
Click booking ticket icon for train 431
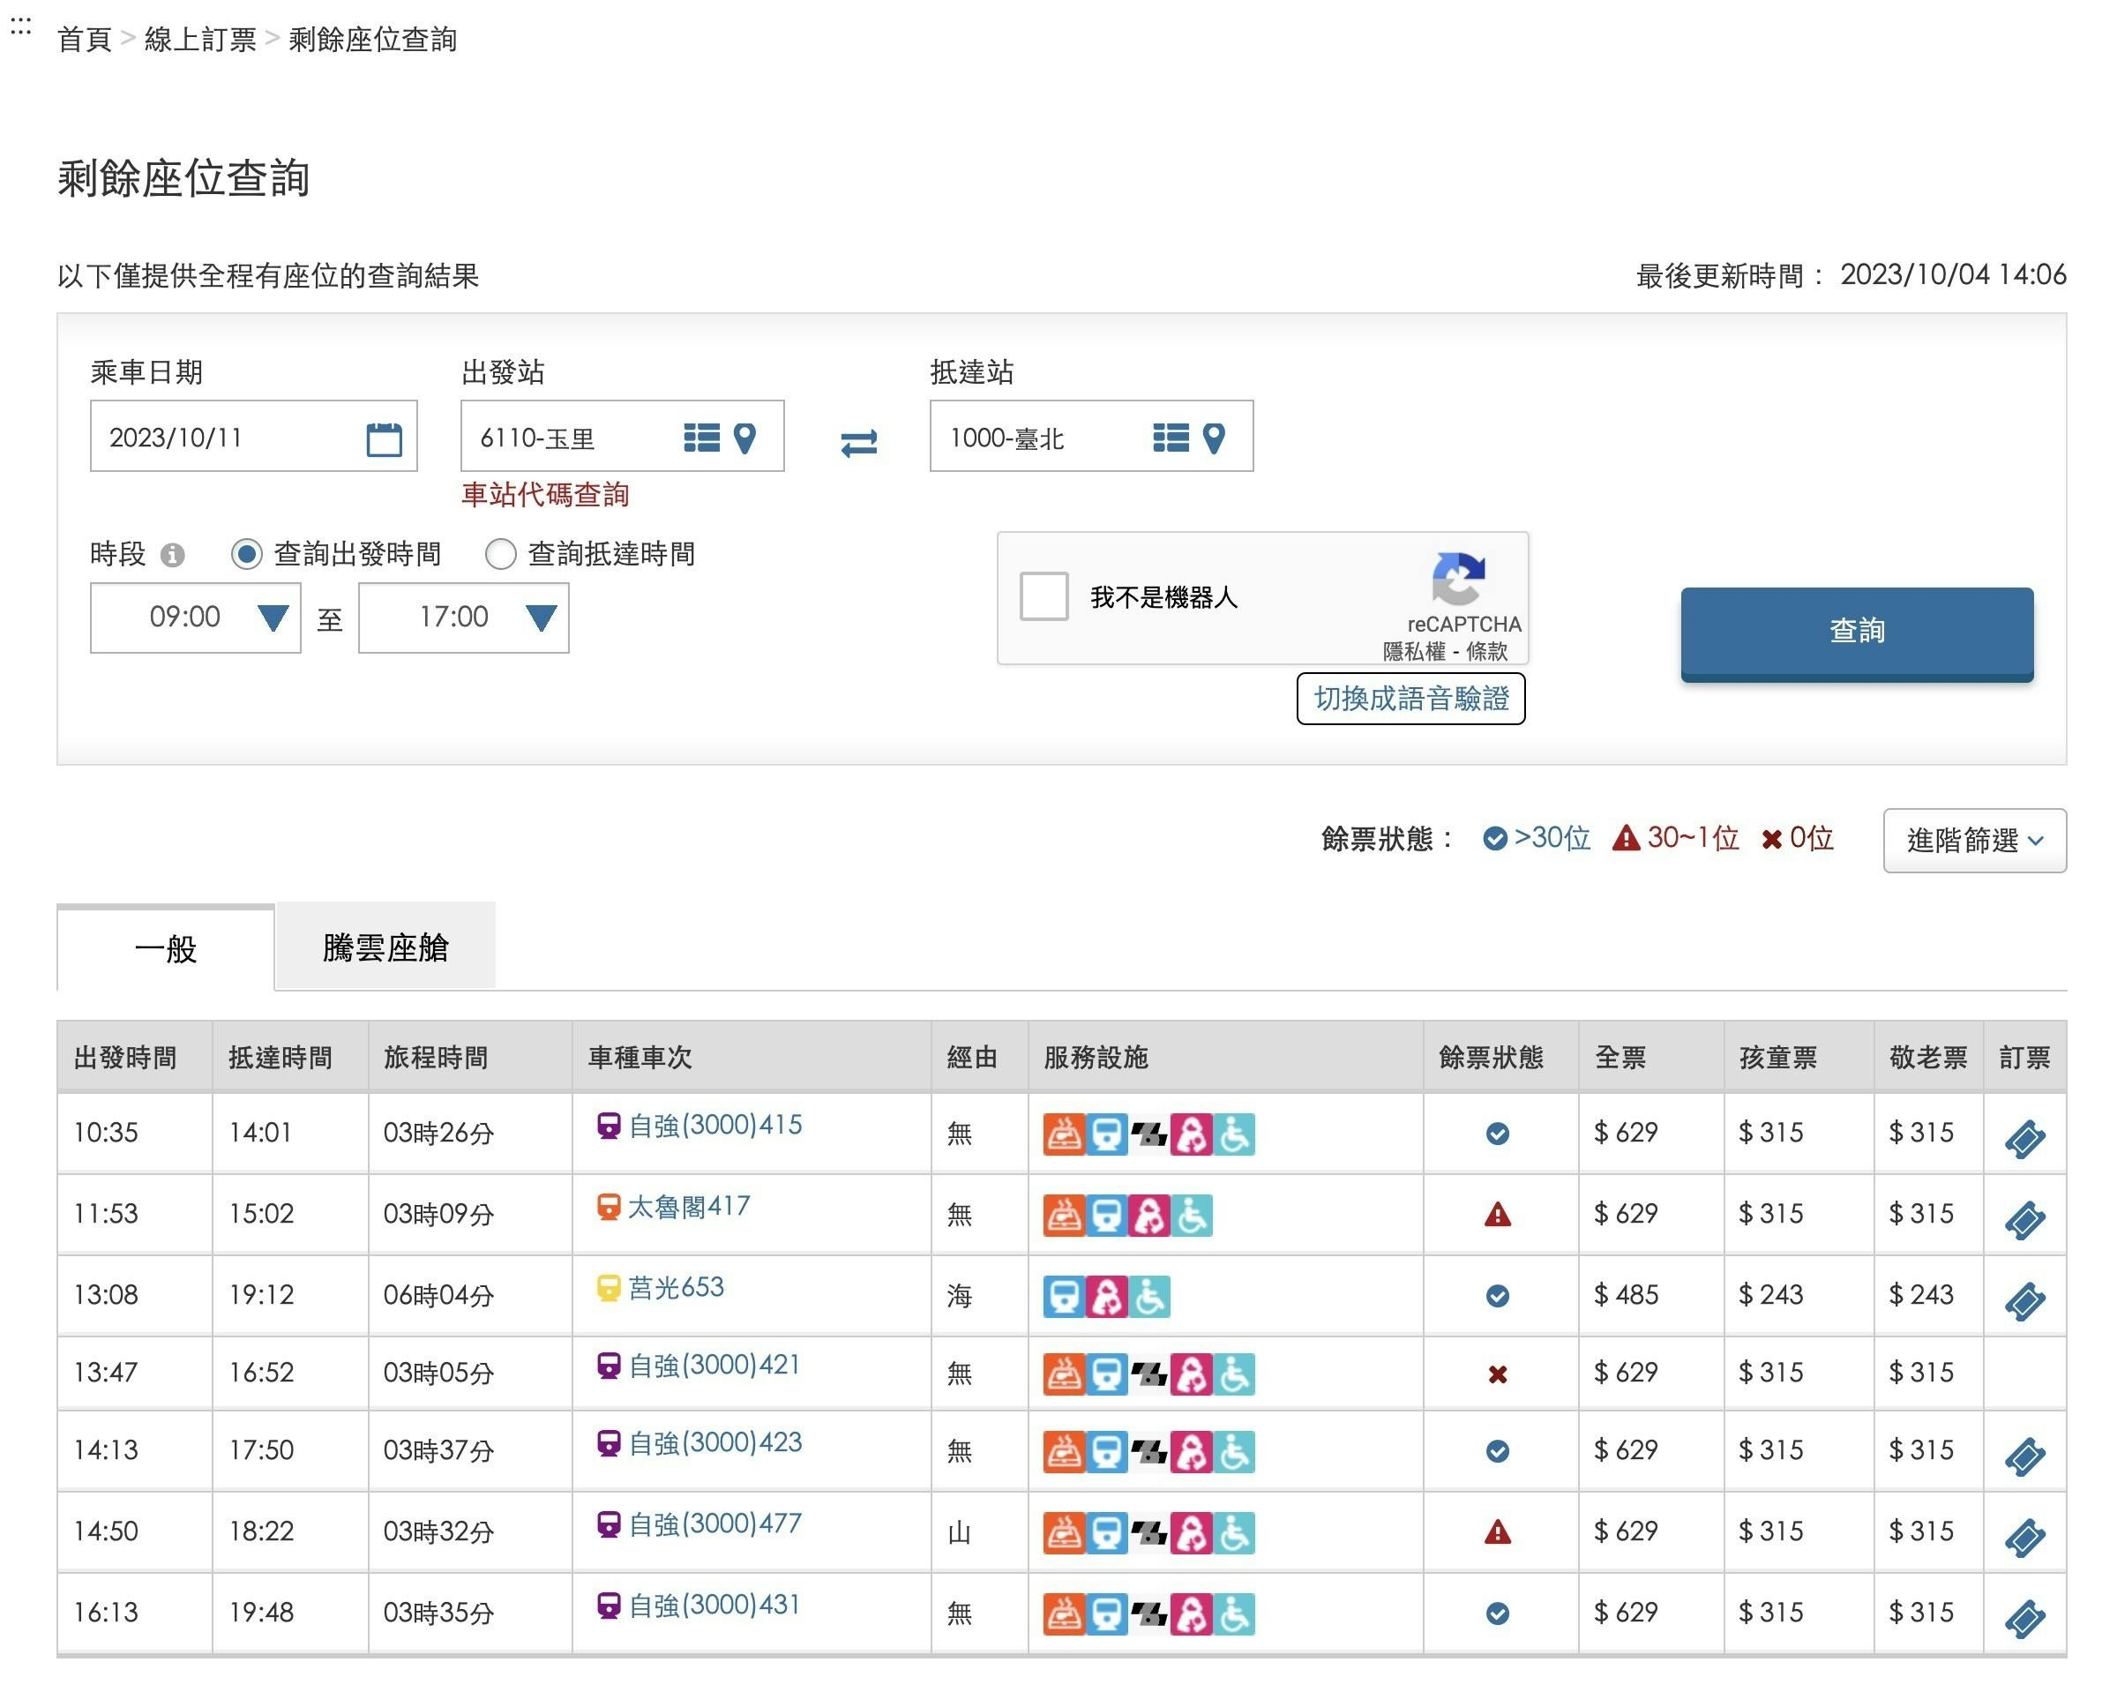click(2023, 1619)
